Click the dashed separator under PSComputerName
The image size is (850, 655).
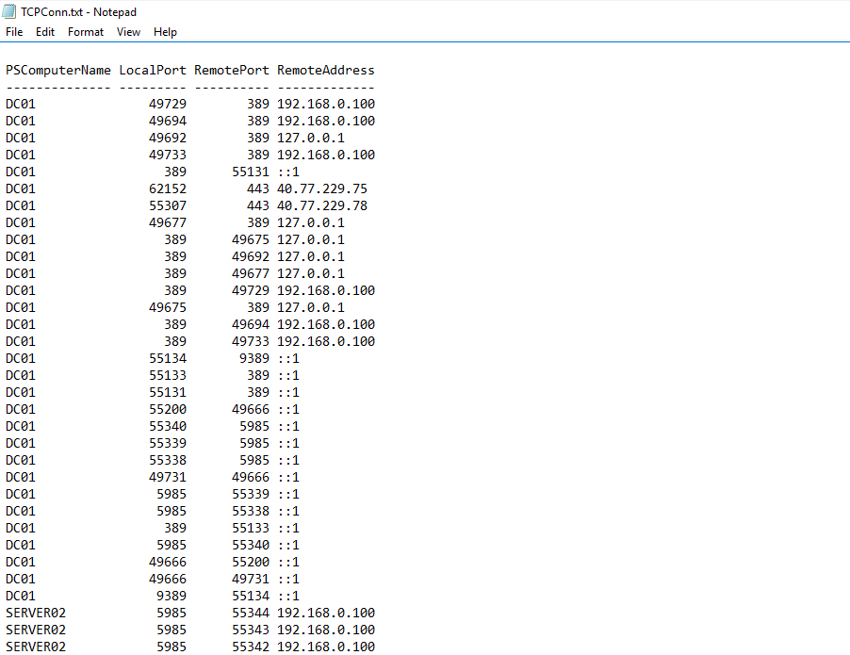point(58,87)
